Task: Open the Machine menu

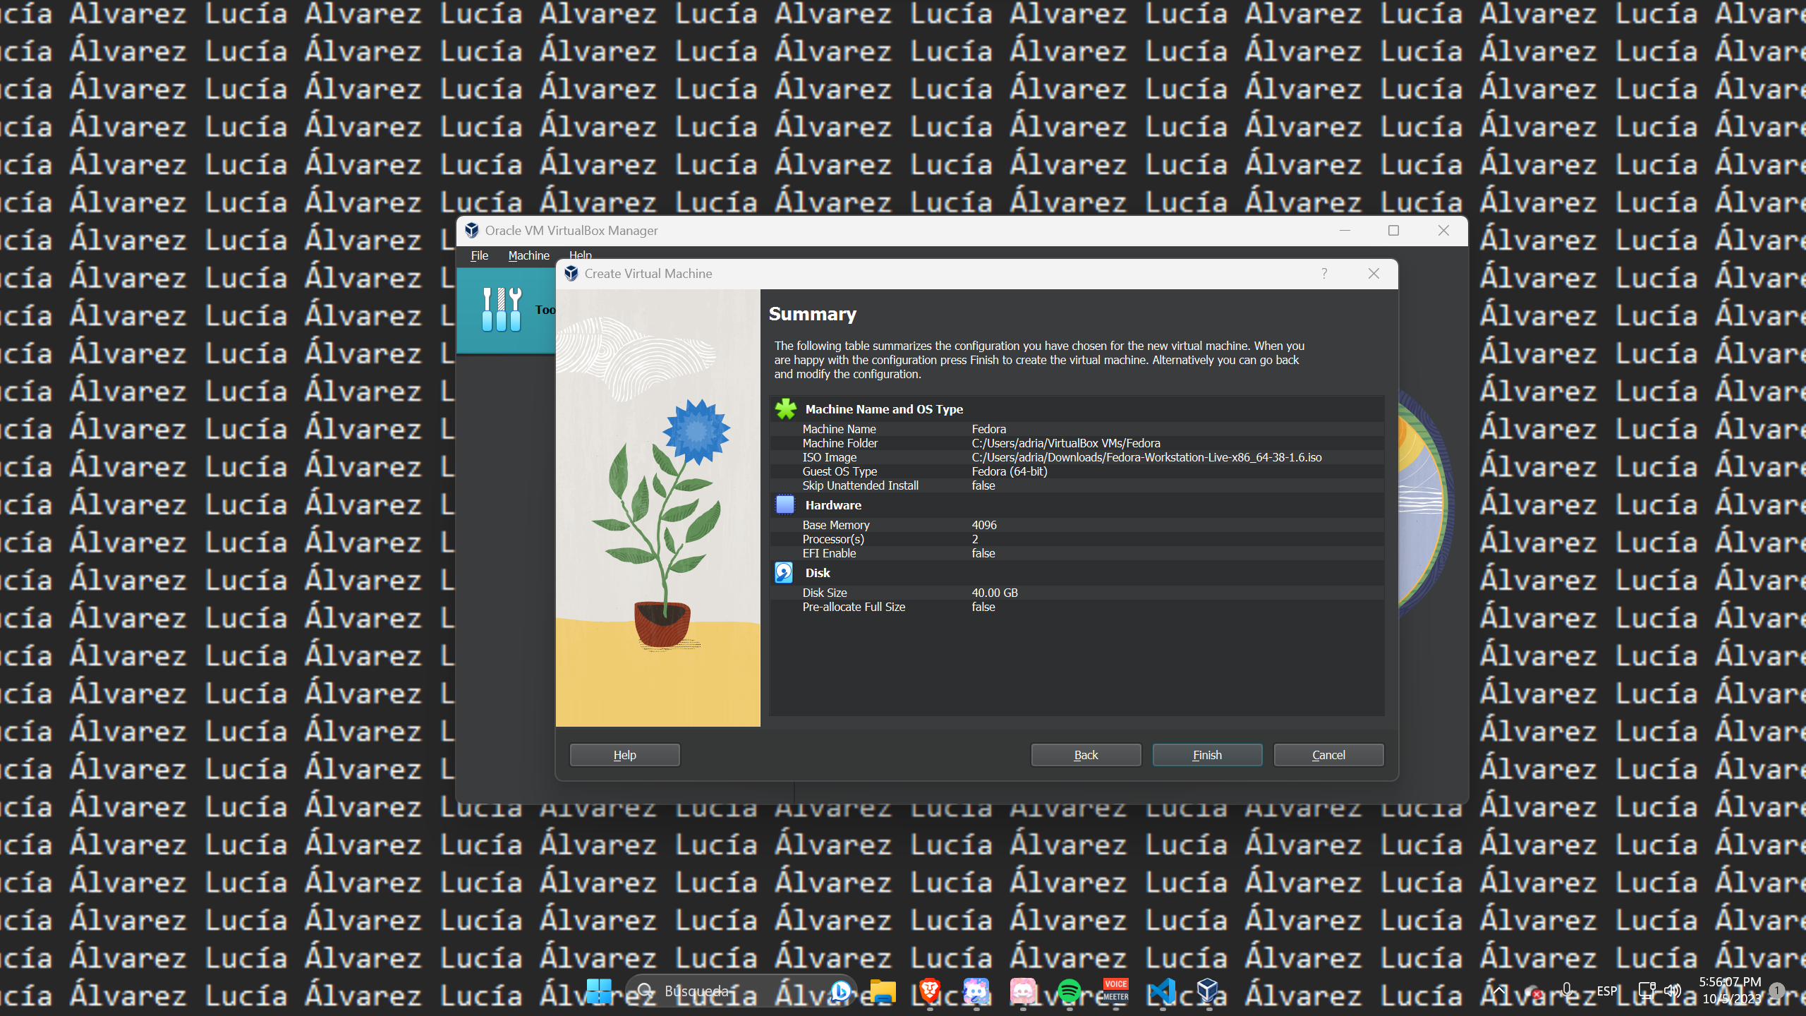Action: click(x=528, y=255)
